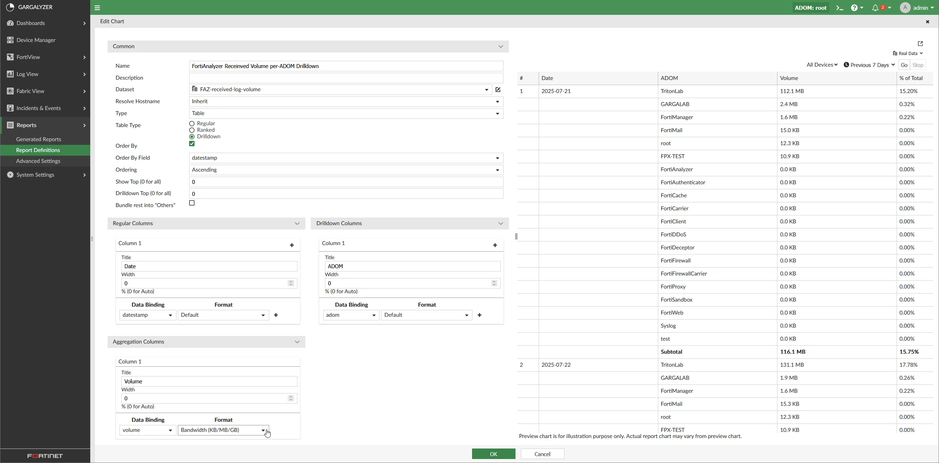Add data binding next to datestamp format
Screen dimensions: 939x463
pos(276,315)
